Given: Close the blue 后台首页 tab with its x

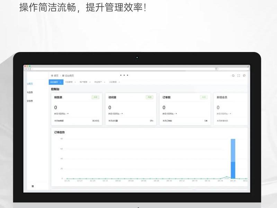Looking at the screenshot, I should pos(61,82).
